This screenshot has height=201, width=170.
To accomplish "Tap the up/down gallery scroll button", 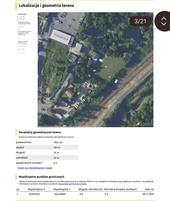I will tap(163, 21).
